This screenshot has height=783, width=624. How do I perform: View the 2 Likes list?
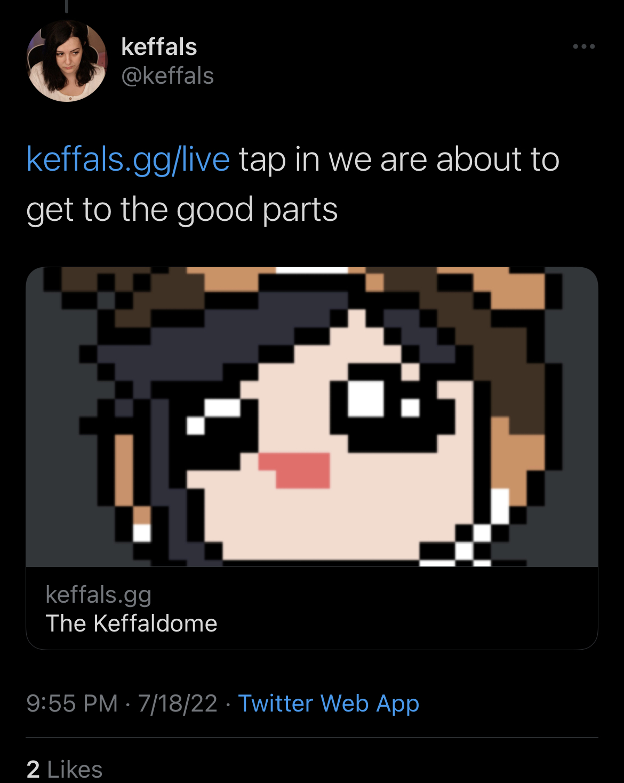[x=65, y=769]
